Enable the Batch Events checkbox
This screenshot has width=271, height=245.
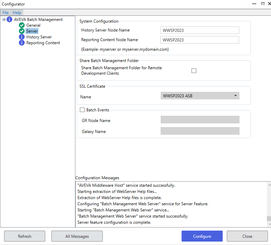tap(82, 110)
